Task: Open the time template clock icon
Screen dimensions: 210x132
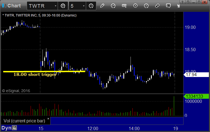Action: 91,6
